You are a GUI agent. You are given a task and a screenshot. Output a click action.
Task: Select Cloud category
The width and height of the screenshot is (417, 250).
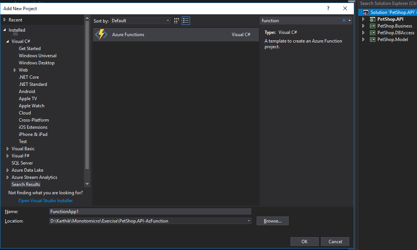click(x=25, y=113)
